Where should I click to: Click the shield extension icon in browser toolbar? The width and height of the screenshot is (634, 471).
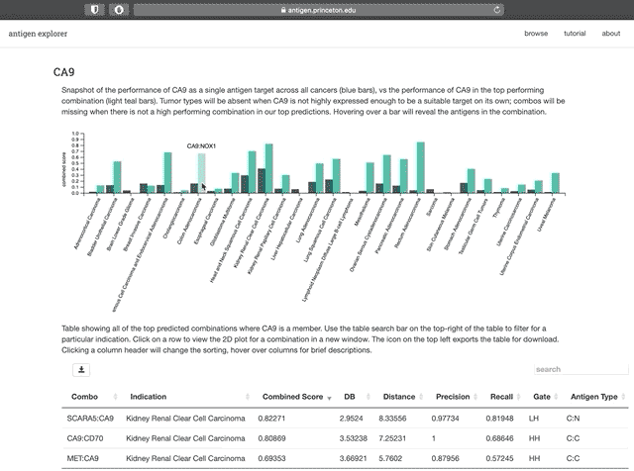point(95,9)
